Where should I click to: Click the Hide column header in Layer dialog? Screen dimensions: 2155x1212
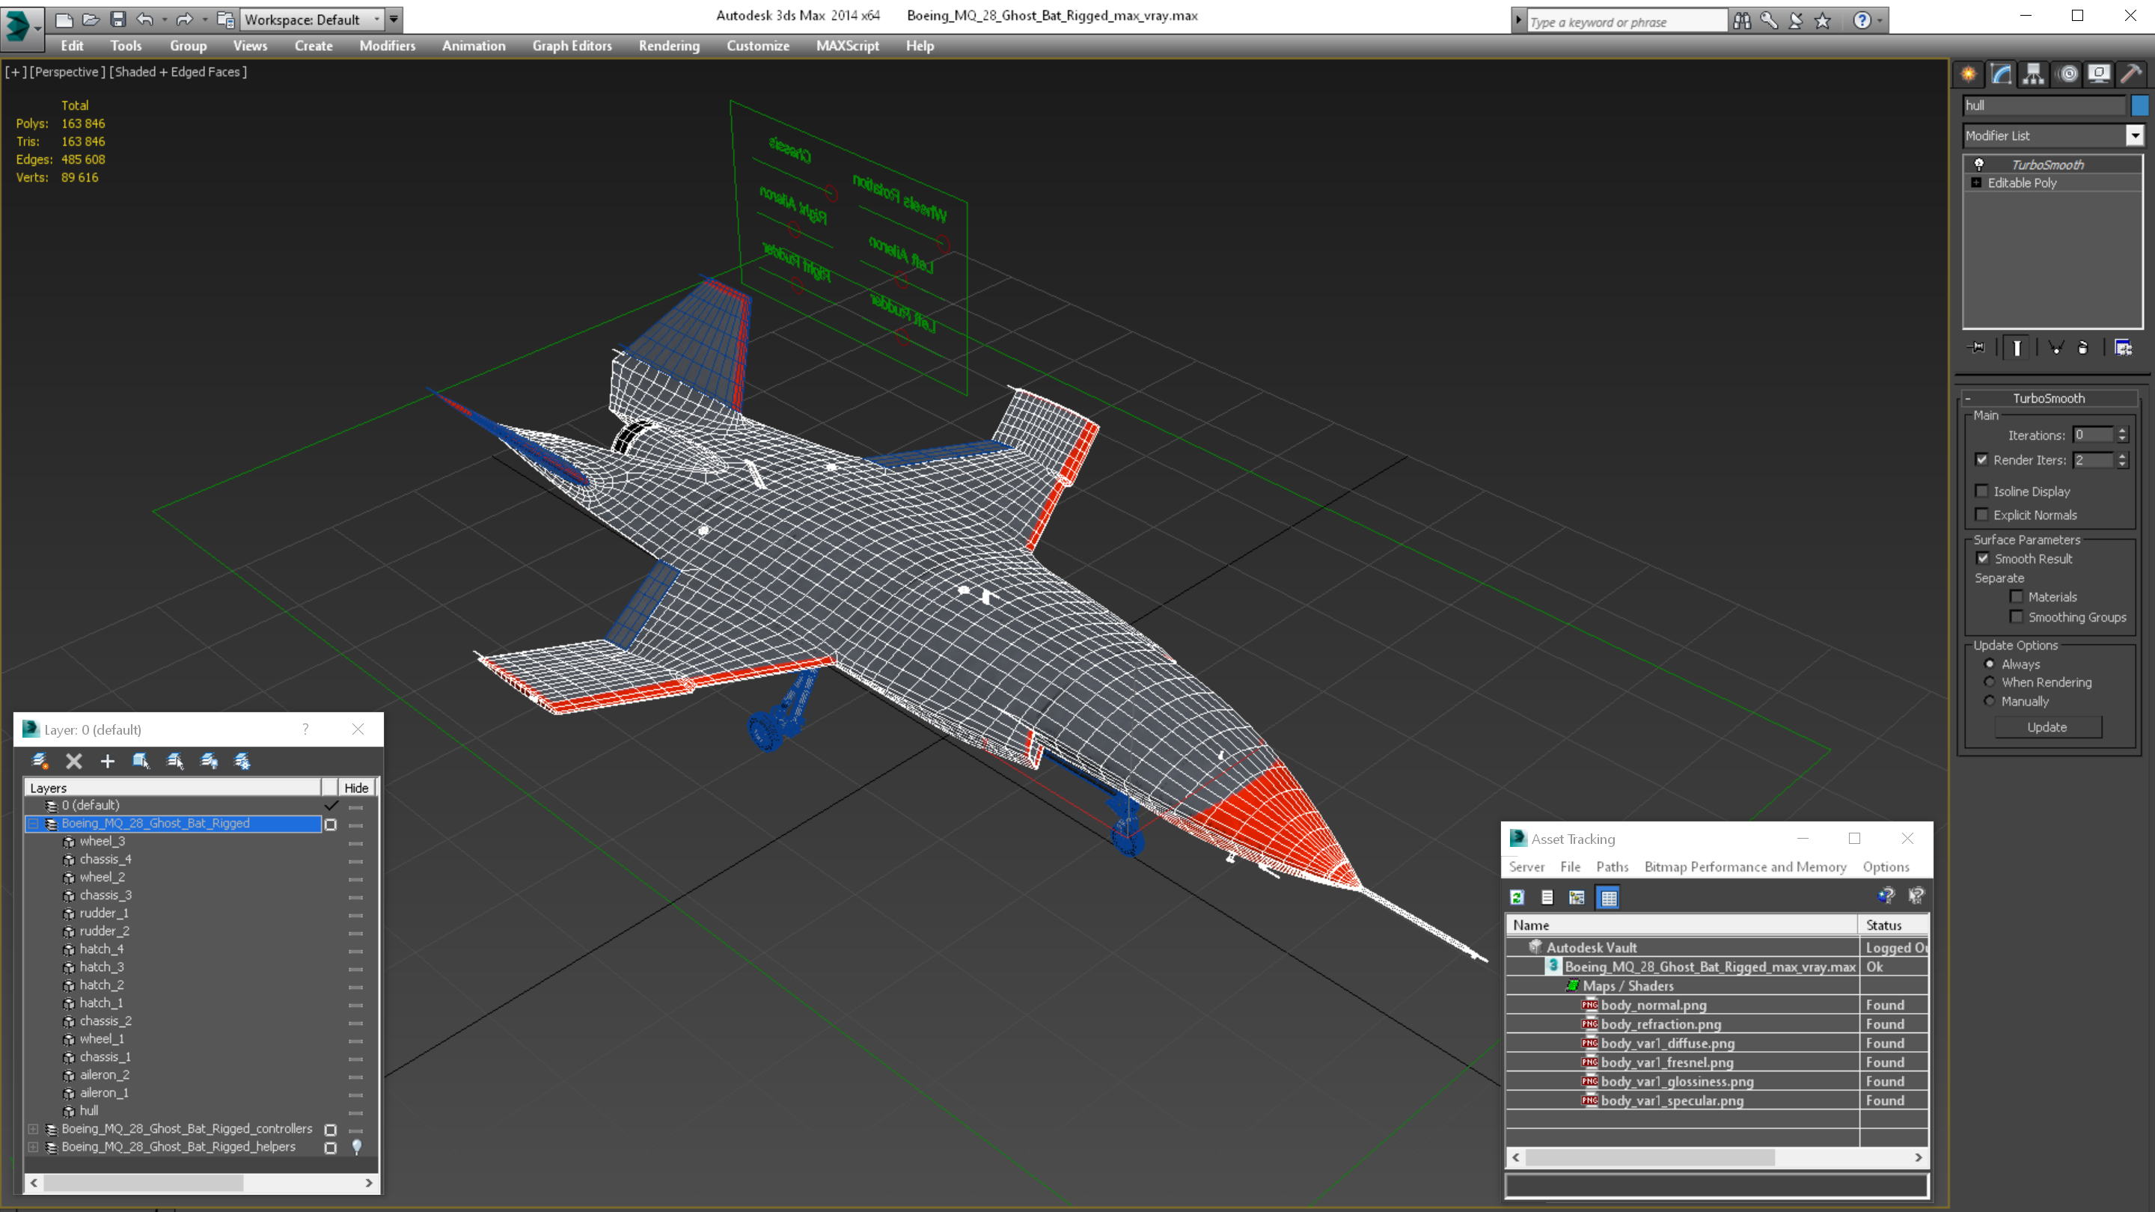click(x=356, y=788)
